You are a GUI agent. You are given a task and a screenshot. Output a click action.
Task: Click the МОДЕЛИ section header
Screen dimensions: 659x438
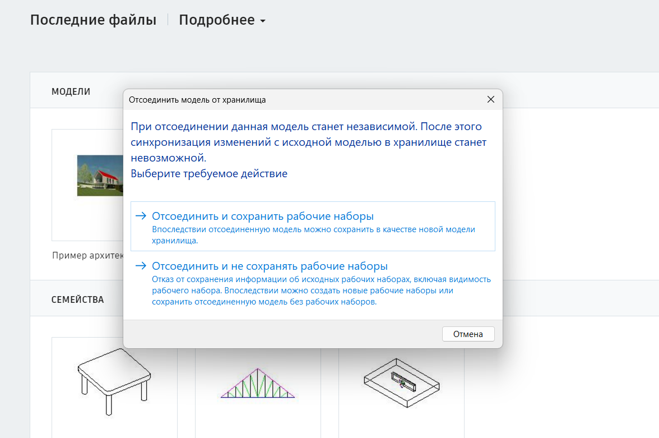[71, 92]
